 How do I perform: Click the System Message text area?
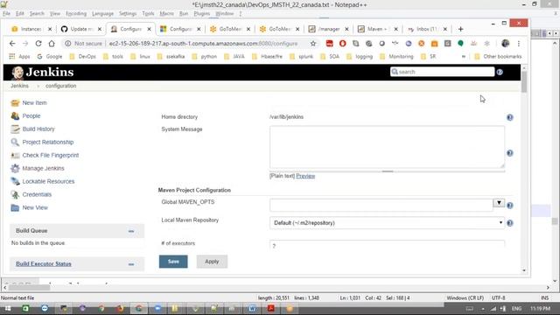pyautogui.click(x=387, y=147)
